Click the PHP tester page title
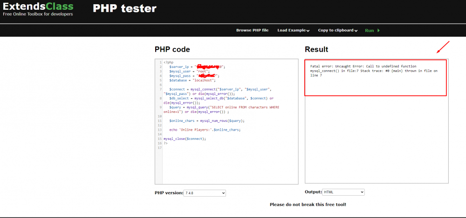Viewport: 466px width, 218px height. pos(124,8)
